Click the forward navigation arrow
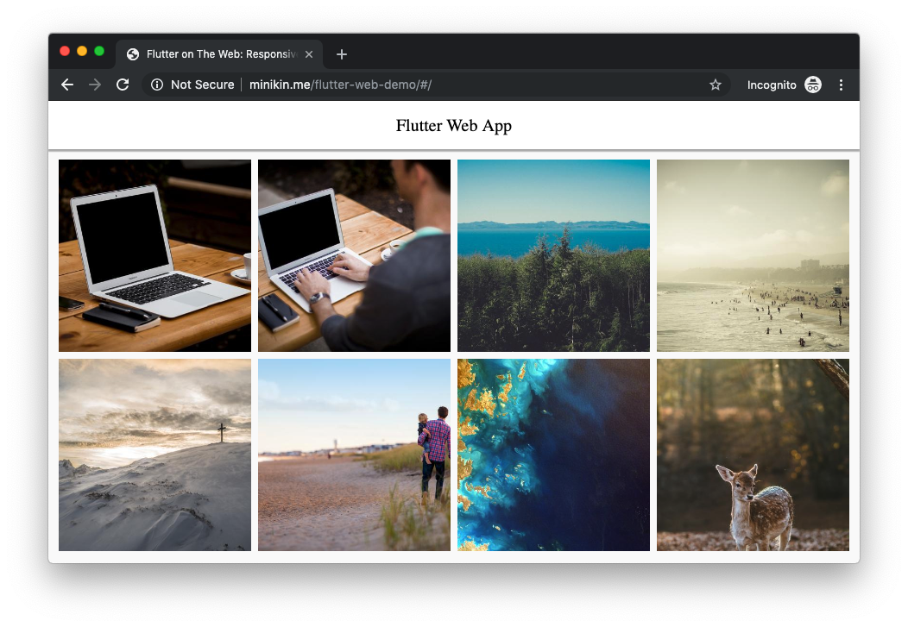 tap(95, 85)
